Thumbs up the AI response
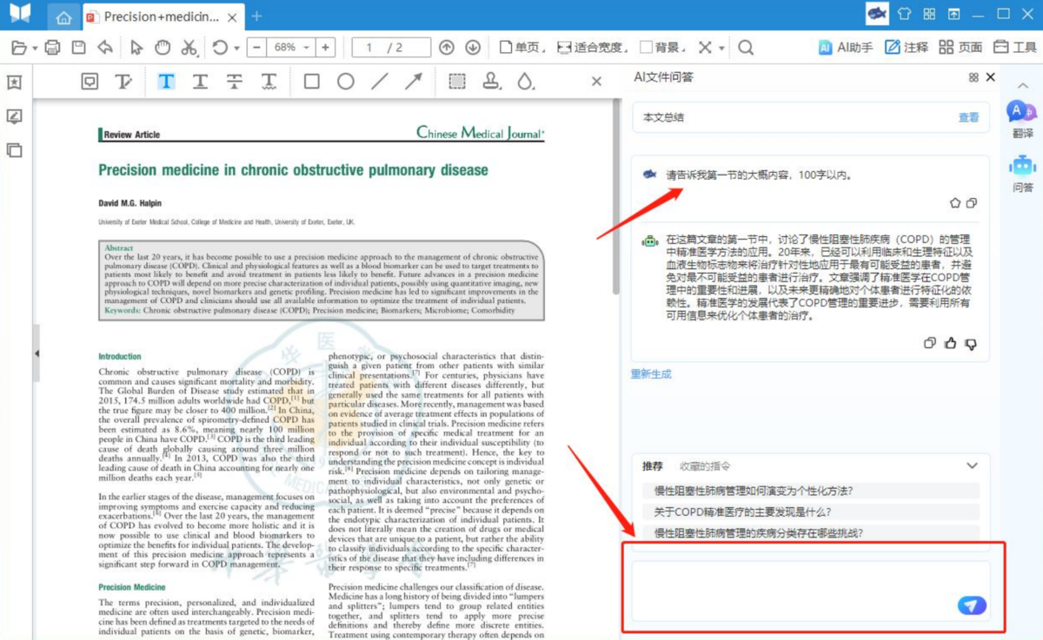The width and height of the screenshot is (1043, 640). 950,344
